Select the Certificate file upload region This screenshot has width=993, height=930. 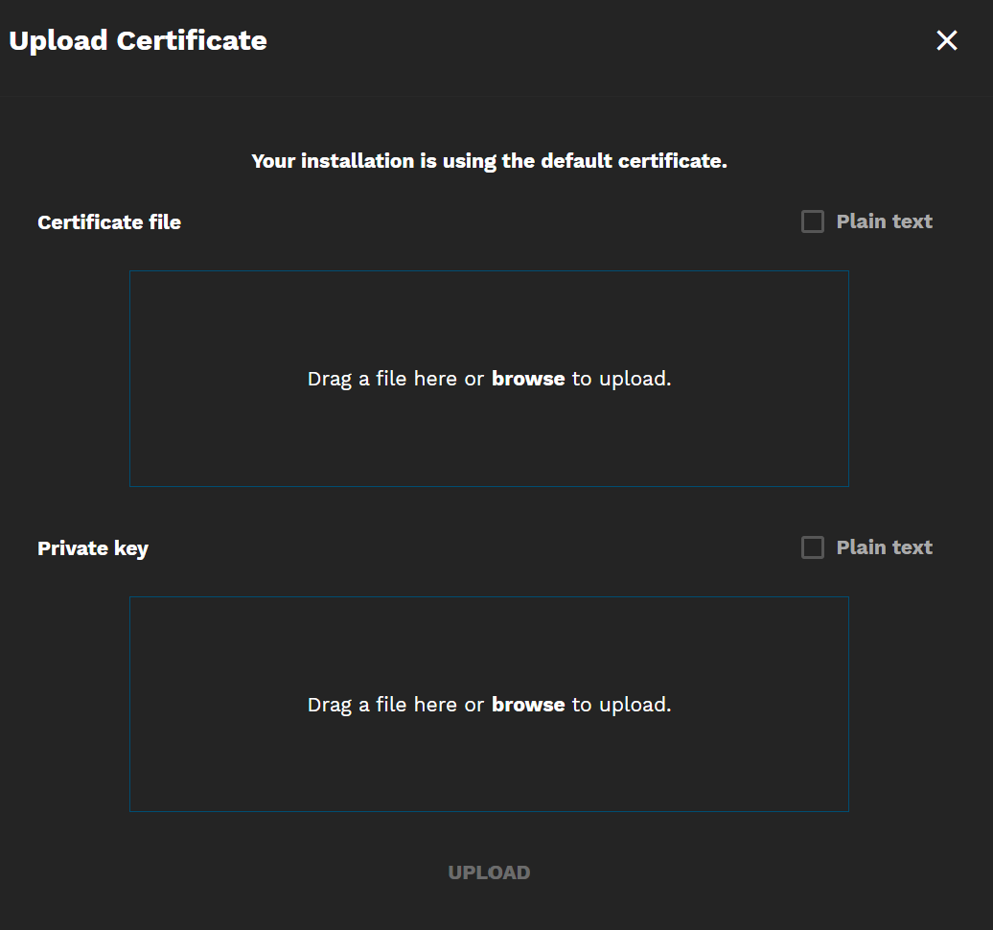click(x=489, y=378)
